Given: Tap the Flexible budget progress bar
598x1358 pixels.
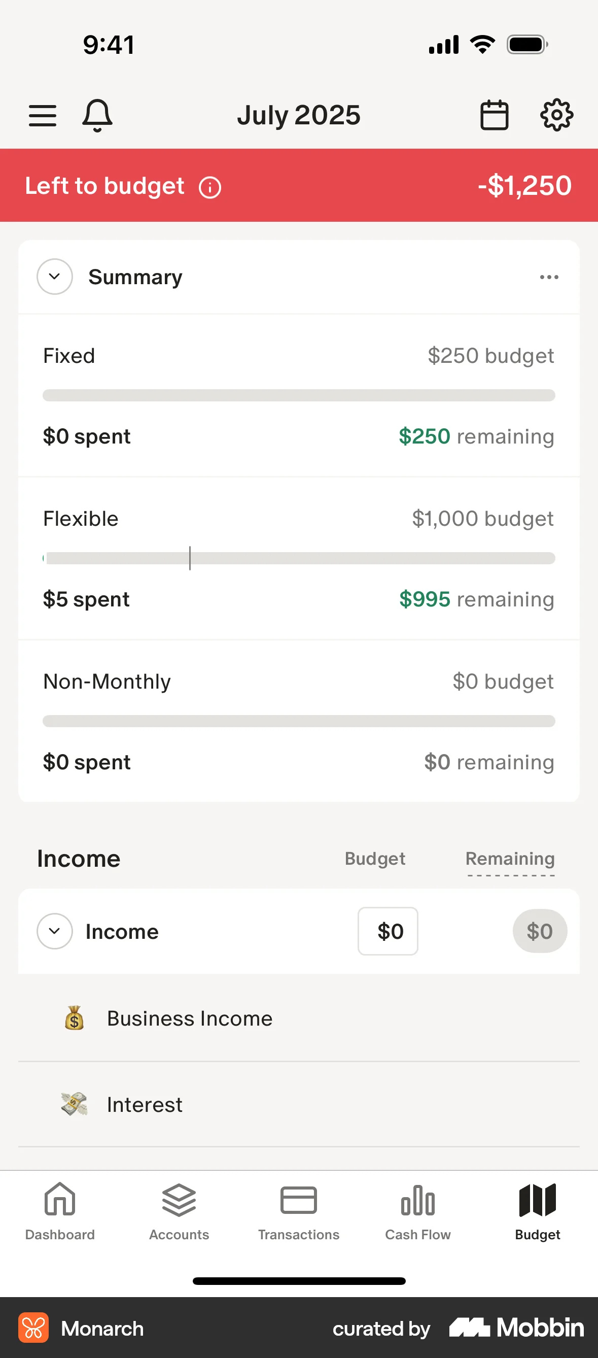Looking at the screenshot, I should 299,558.
